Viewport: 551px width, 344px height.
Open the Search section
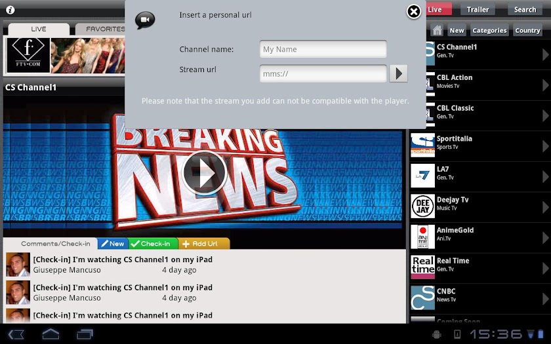525,9
